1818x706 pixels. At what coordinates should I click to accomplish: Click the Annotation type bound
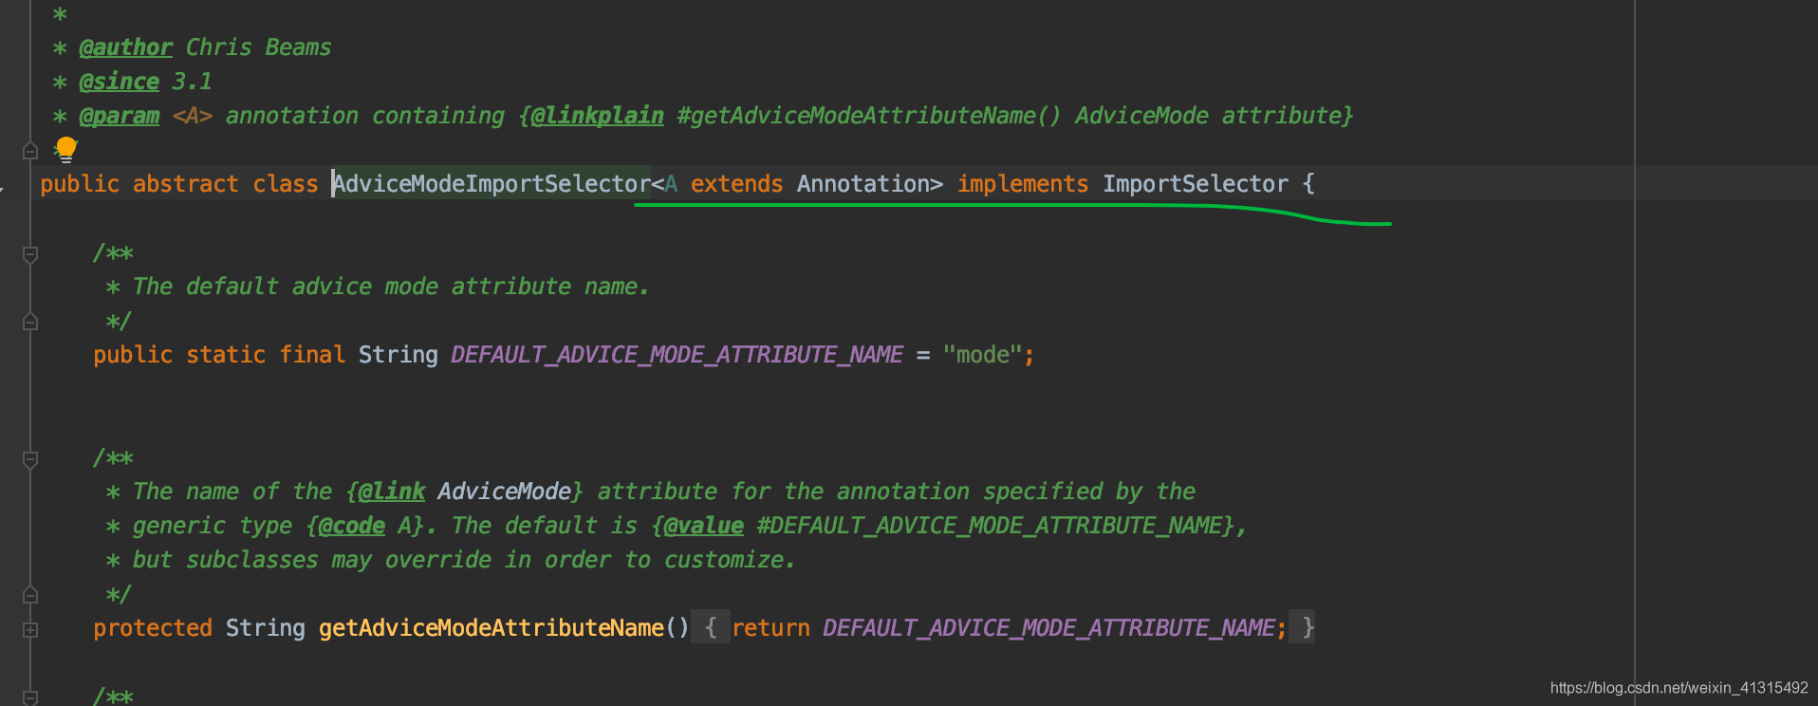click(863, 184)
